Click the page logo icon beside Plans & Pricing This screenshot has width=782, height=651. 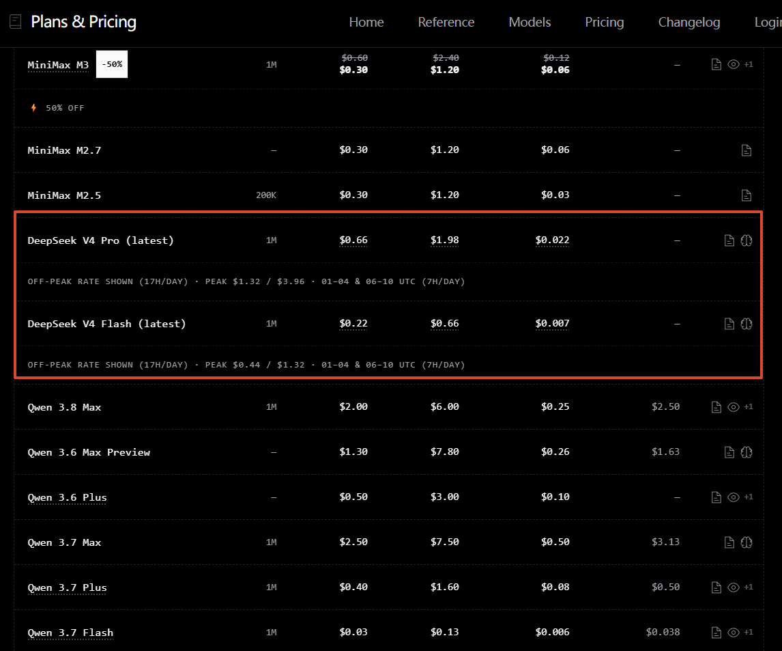(16, 21)
